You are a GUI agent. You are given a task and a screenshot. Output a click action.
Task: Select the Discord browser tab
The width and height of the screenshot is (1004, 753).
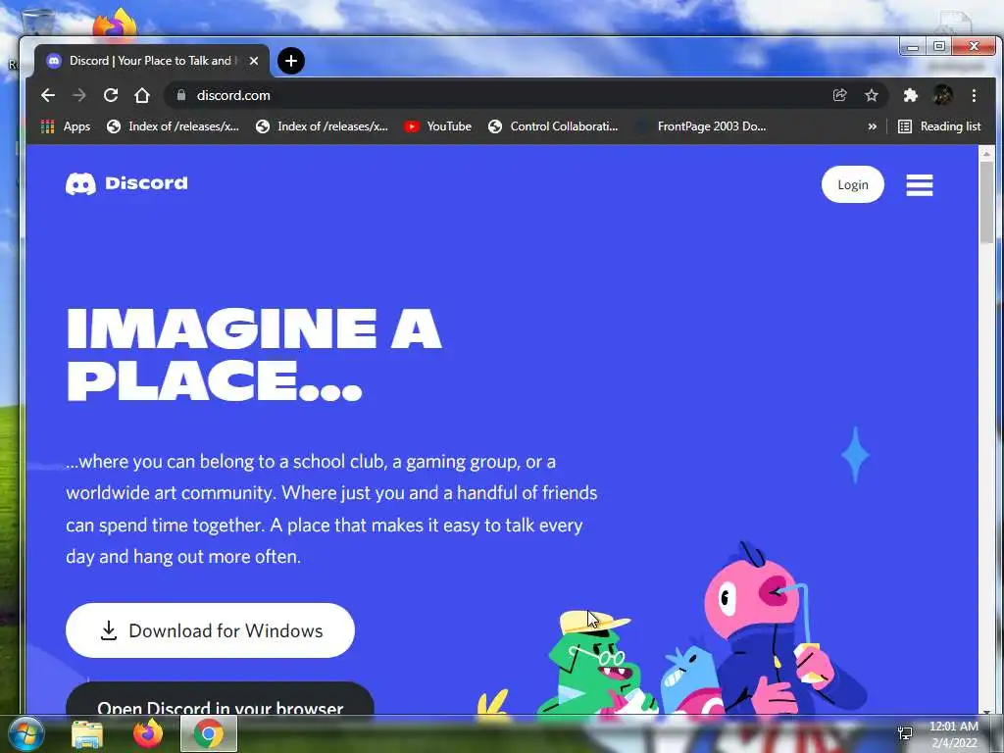[152, 61]
